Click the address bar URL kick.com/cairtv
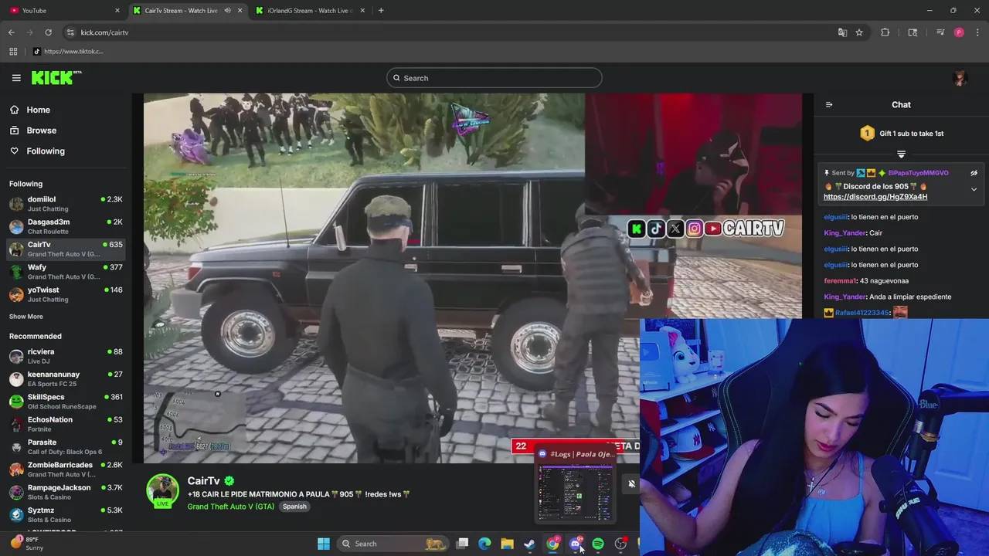Screen dimensions: 989x556 [x=104, y=32]
